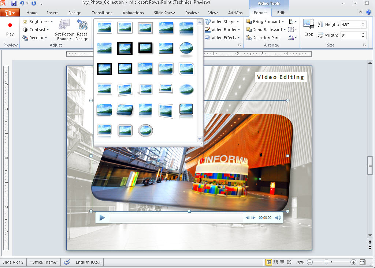Click the Height input field

click(x=350, y=25)
